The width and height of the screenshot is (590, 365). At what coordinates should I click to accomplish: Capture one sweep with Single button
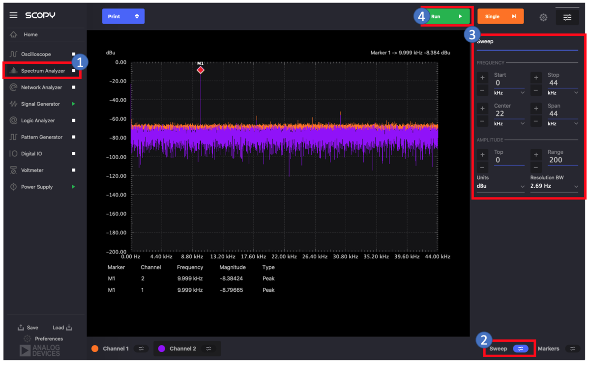(501, 16)
